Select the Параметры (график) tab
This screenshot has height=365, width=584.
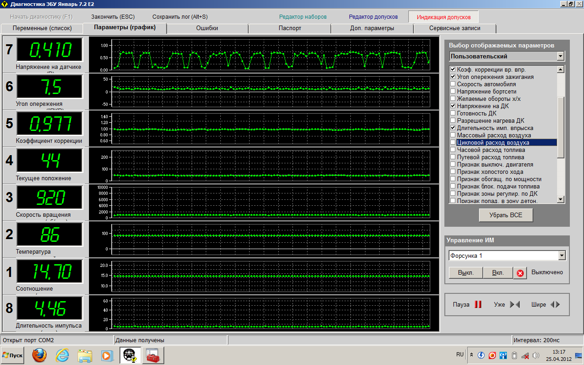125,28
